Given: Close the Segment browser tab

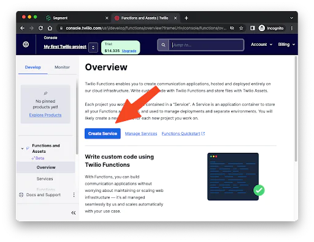Looking at the screenshot, I should [107, 18].
